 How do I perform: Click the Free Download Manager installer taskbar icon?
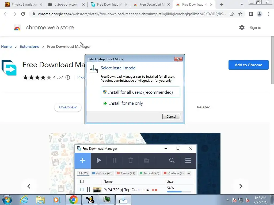[x=123, y=200]
